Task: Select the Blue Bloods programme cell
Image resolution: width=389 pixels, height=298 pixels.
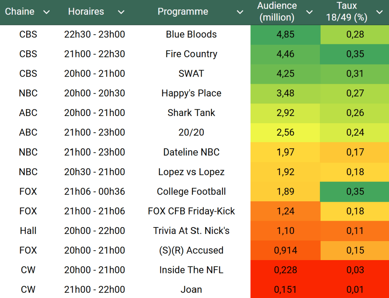Action: [x=191, y=34]
